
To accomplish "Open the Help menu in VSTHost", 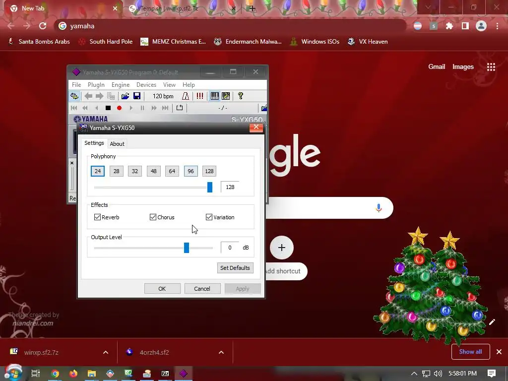I will tap(189, 85).
